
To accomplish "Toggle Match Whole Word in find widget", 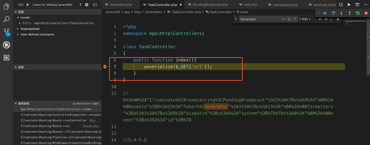I will [289, 19].
